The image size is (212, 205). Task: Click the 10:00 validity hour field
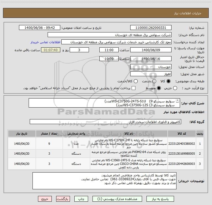click(x=109, y=59)
